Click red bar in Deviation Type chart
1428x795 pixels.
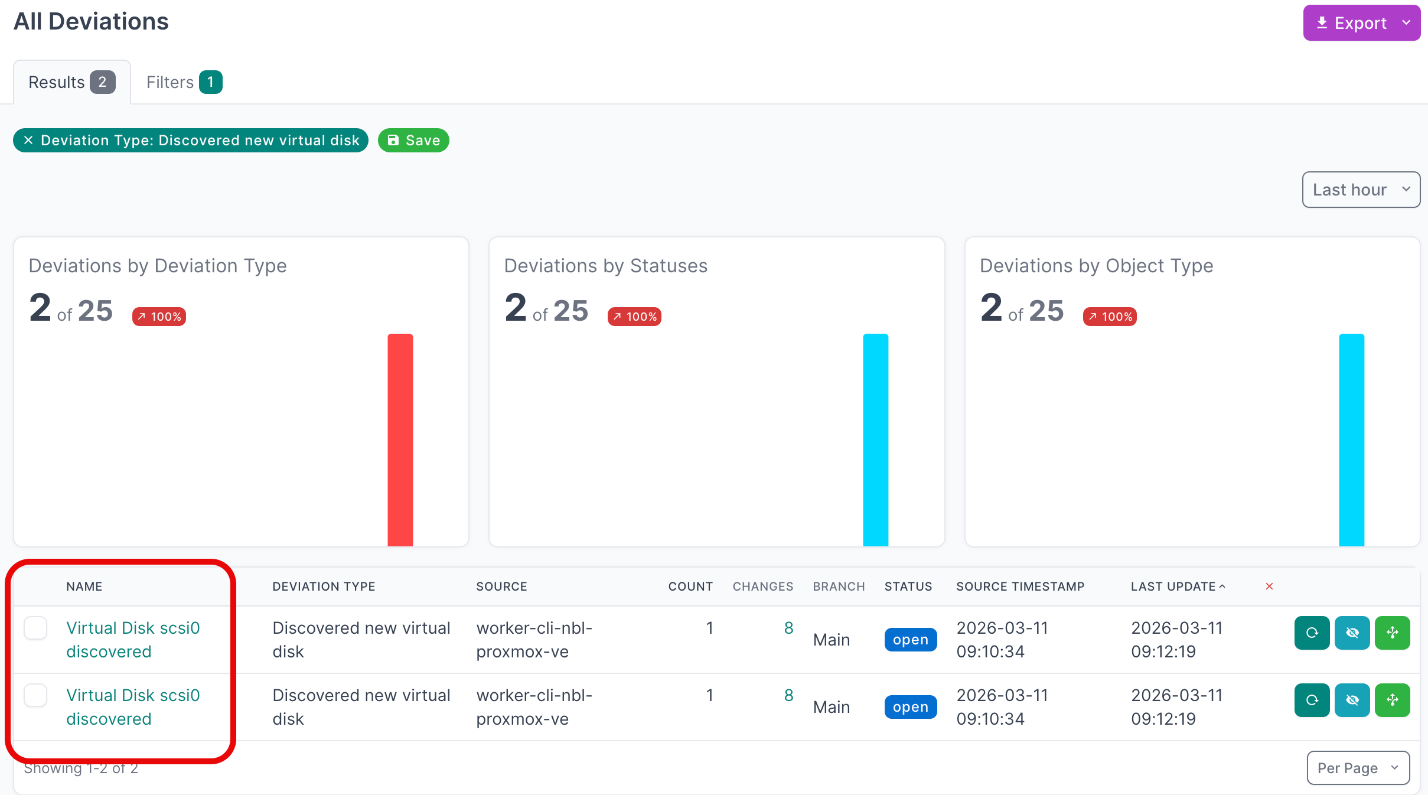[x=400, y=439]
